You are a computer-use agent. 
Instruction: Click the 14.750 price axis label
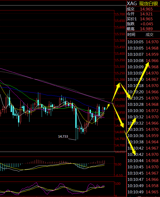pos(120,139)
